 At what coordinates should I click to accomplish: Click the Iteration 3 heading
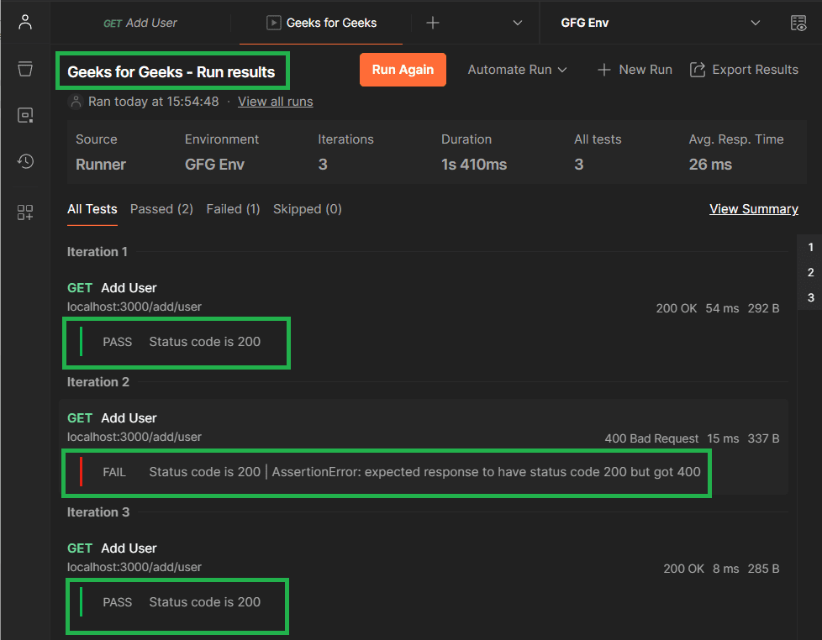(98, 512)
